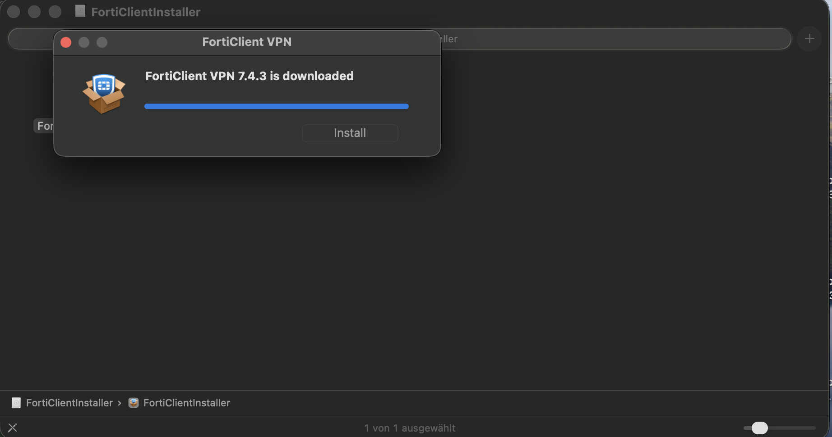This screenshot has width=832, height=437.
Task: Open a new tab with the plus icon
Action: coord(809,38)
